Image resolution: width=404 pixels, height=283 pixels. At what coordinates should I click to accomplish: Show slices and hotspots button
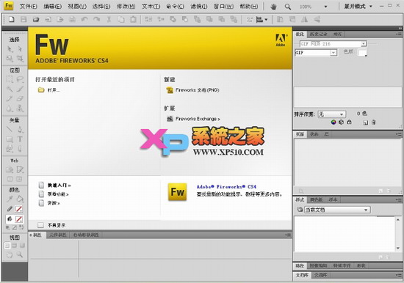coord(19,179)
